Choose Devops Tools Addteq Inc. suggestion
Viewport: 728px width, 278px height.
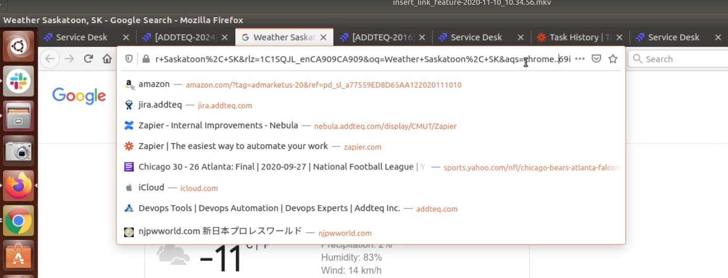click(371, 208)
